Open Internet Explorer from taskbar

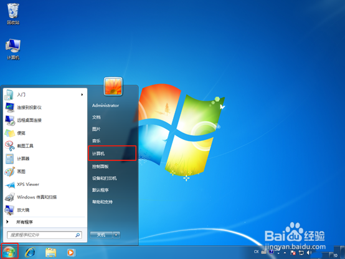[x=30, y=252]
